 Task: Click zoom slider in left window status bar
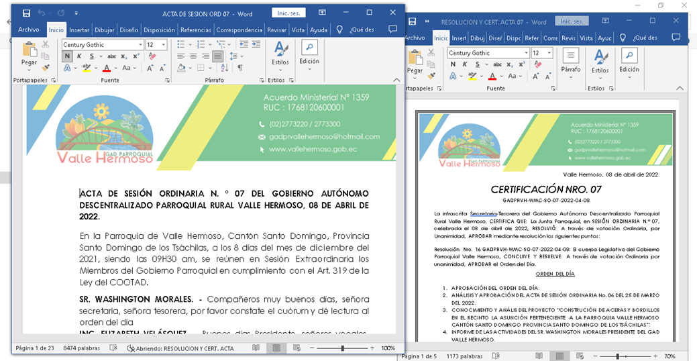click(343, 348)
